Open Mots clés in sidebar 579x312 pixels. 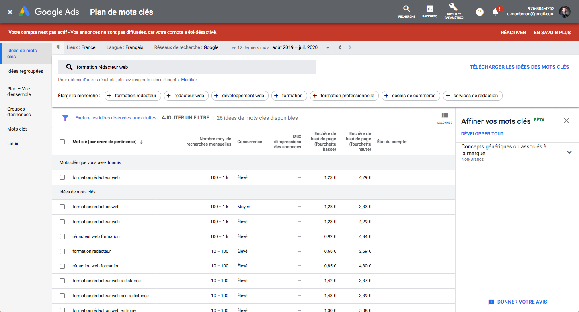[17, 129]
